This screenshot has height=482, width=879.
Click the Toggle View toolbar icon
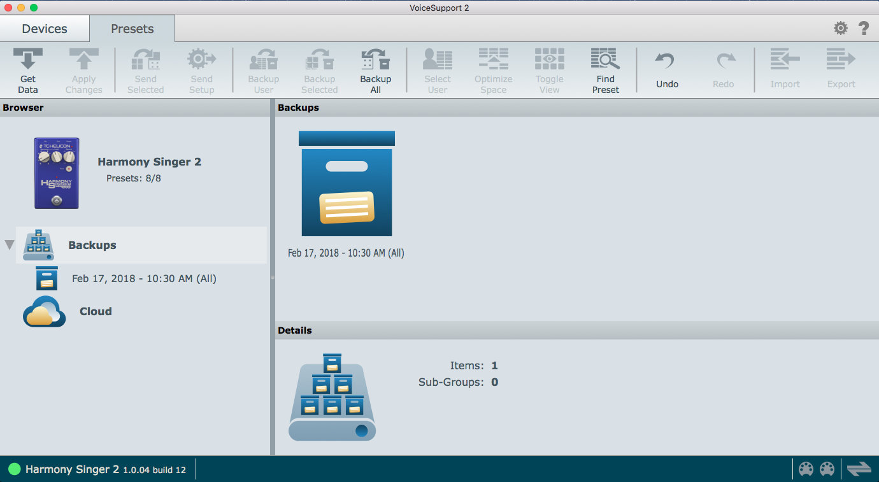(550, 71)
